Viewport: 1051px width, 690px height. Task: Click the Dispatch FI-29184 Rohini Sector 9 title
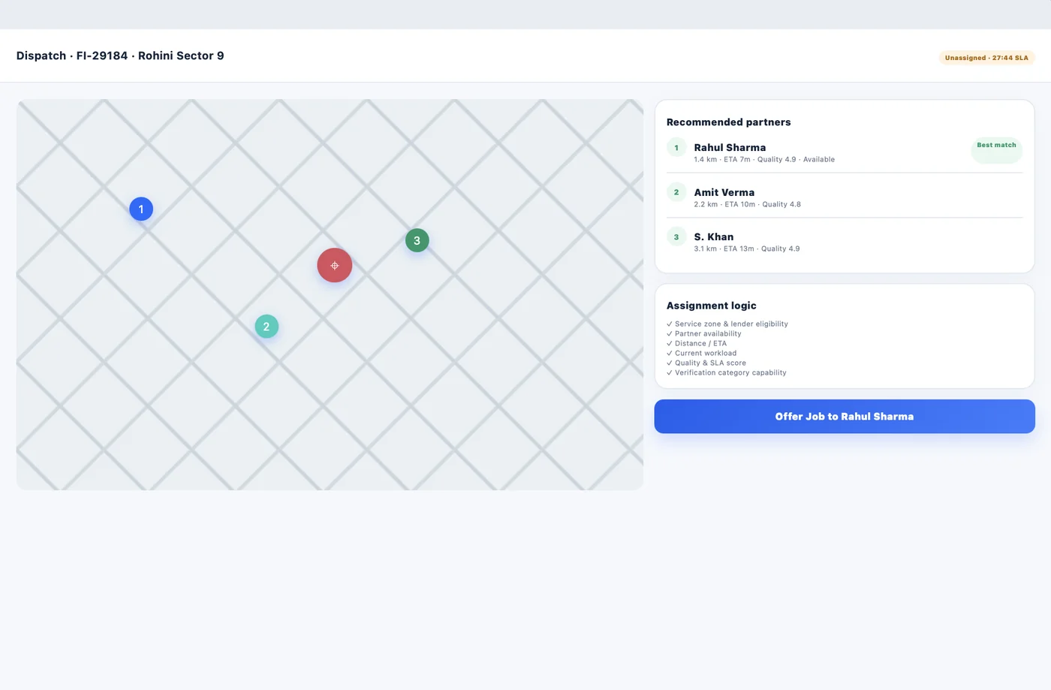coord(120,56)
